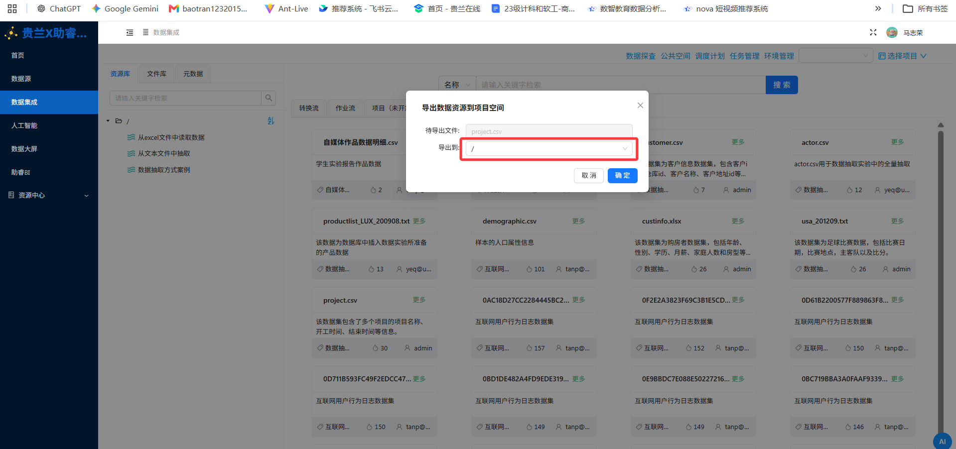The width and height of the screenshot is (956, 449).
Task: Open 数据大屏 in sidebar
Action: (49, 149)
